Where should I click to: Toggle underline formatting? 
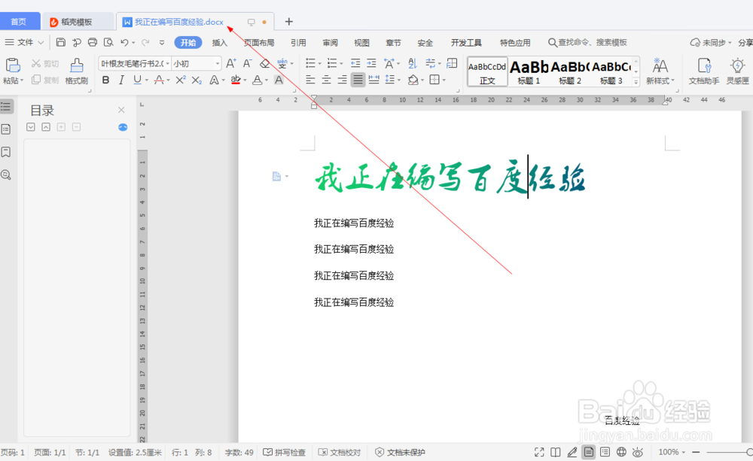tap(137, 80)
